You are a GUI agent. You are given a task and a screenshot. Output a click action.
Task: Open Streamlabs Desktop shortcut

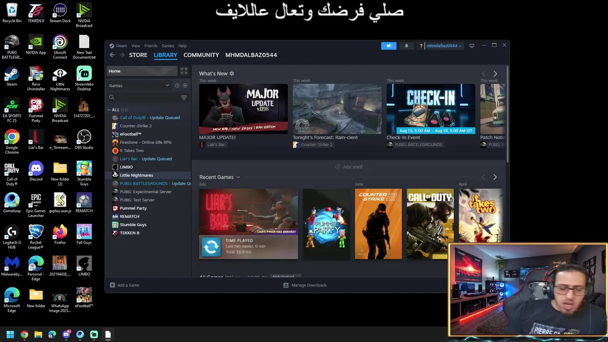tap(84, 79)
